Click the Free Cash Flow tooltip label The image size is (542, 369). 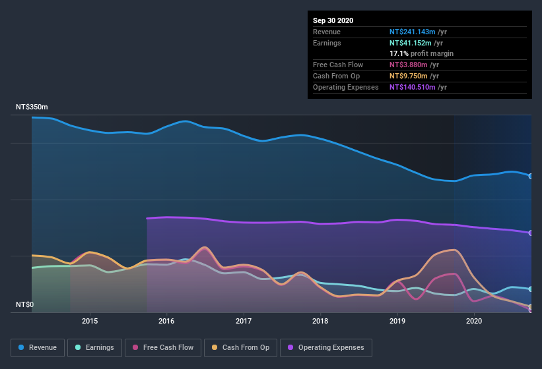coord(338,65)
